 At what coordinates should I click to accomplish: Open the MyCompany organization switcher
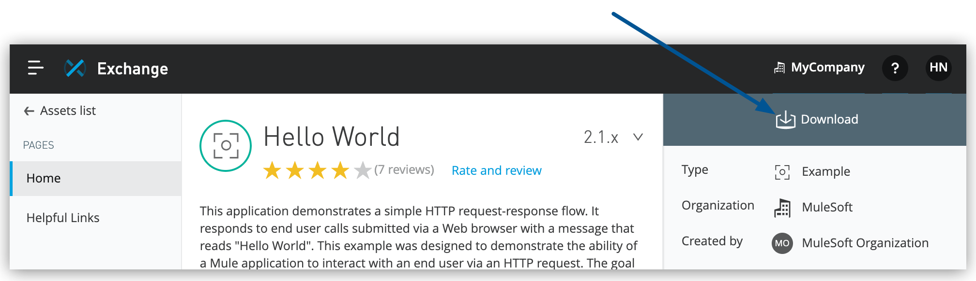pyautogui.click(x=819, y=68)
